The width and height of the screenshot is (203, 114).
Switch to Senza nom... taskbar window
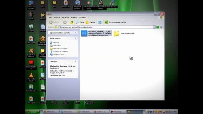pyautogui.click(x=68, y=112)
